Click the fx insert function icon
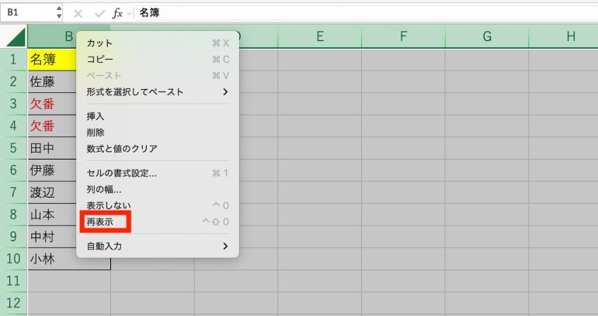The width and height of the screenshot is (598, 316). pyautogui.click(x=118, y=13)
